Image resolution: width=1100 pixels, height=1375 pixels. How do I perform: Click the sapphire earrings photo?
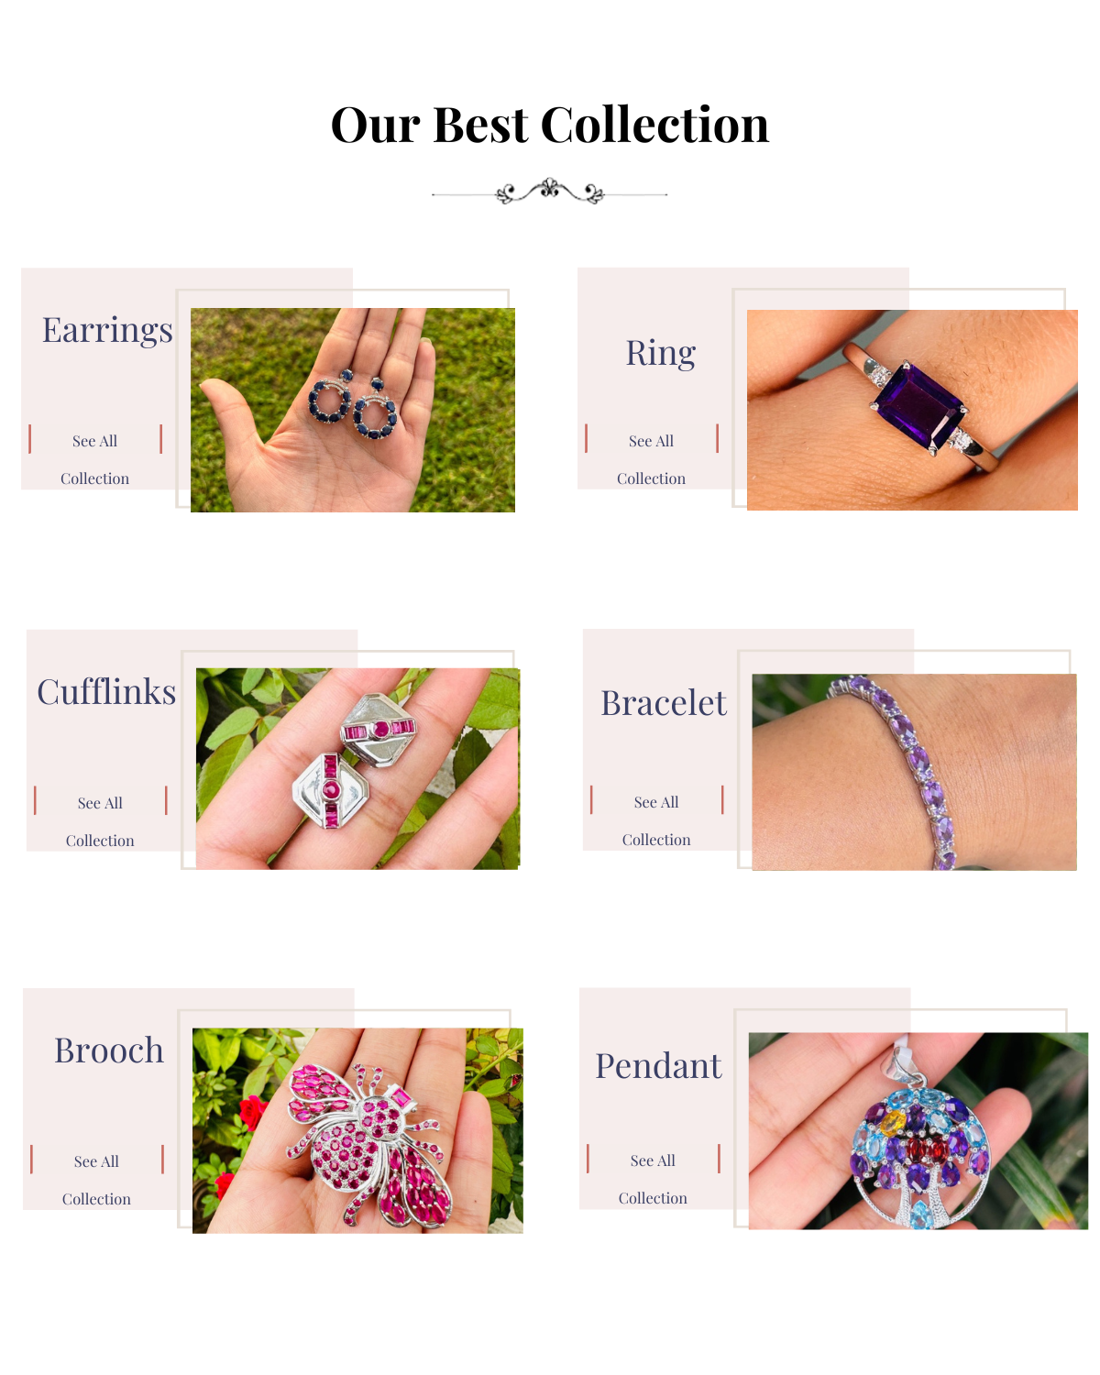(x=353, y=410)
